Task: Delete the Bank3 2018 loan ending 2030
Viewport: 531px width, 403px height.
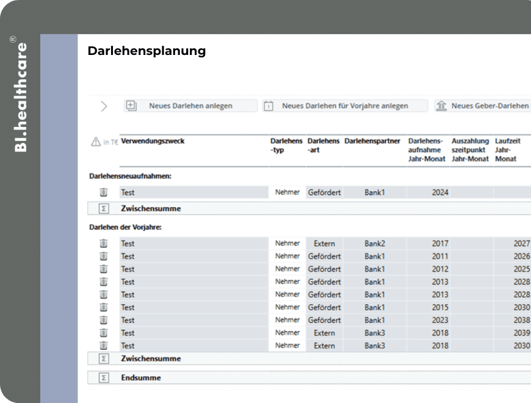Action: [104, 346]
